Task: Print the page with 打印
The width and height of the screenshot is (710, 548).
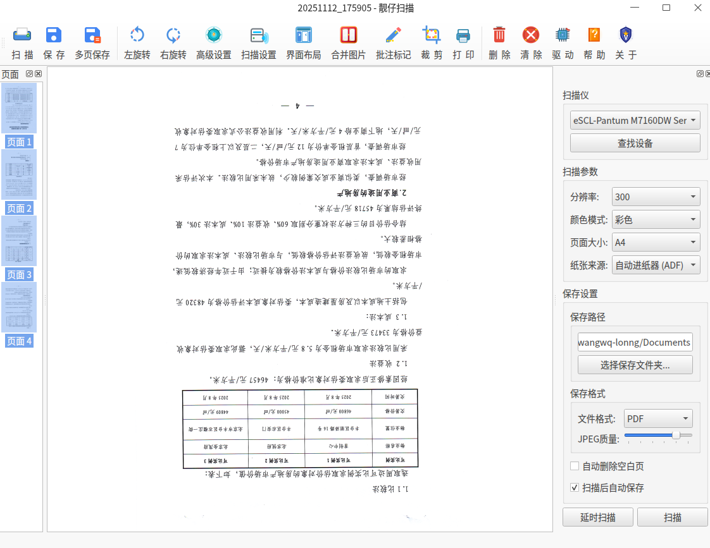Action: click(463, 44)
